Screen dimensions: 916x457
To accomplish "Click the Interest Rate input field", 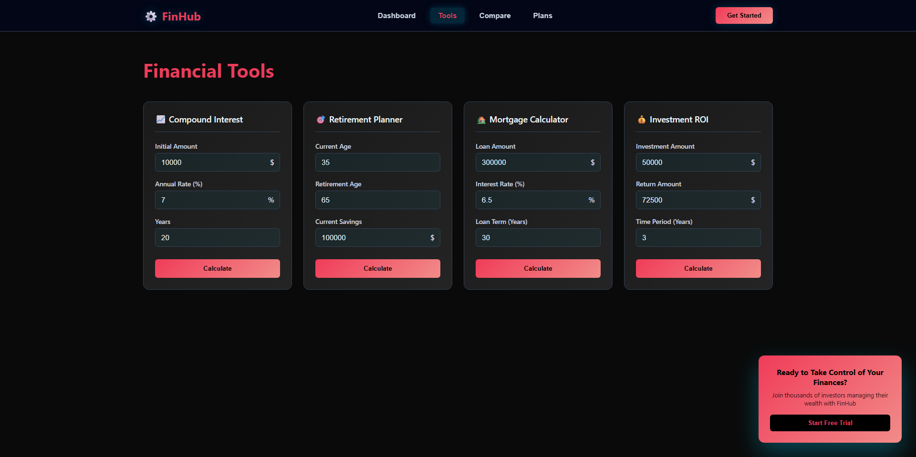I will tap(538, 200).
